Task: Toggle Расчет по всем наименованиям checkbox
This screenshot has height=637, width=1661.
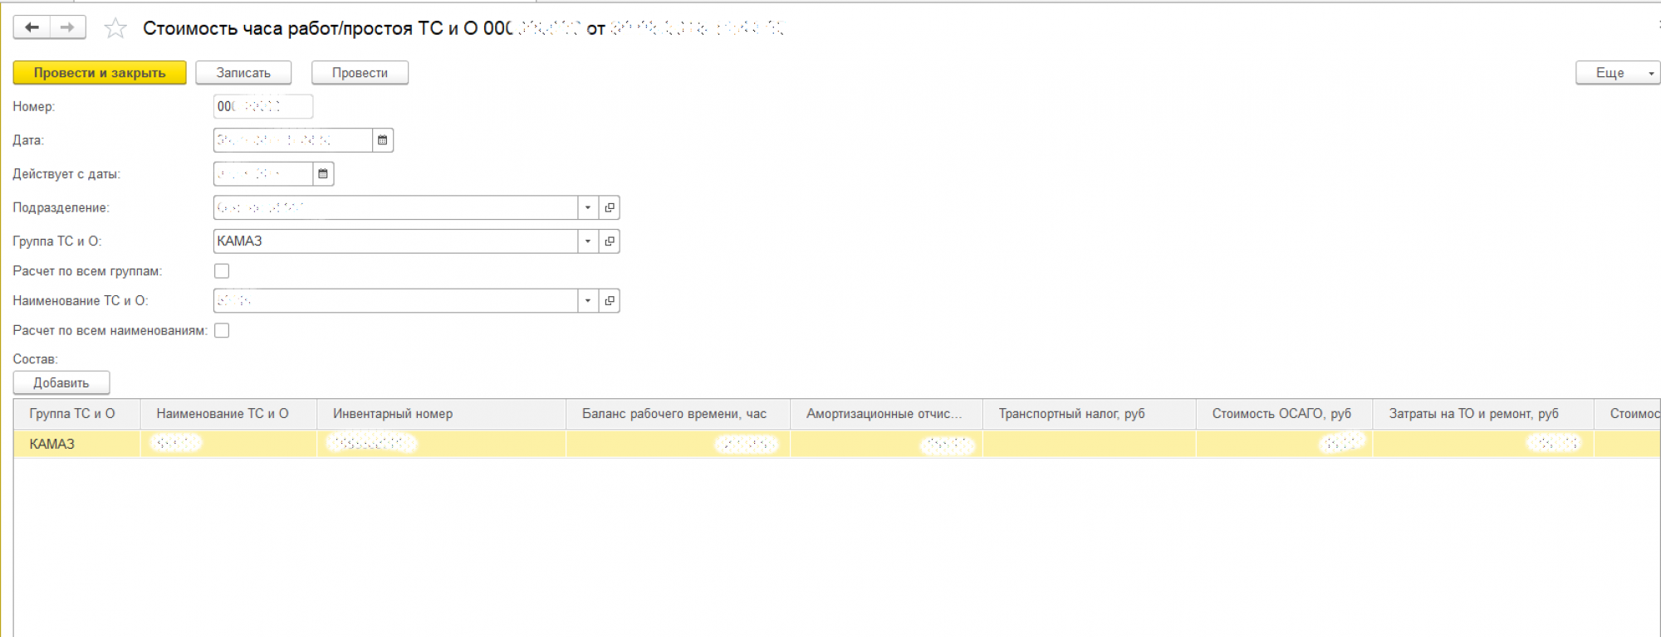Action: point(222,331)
